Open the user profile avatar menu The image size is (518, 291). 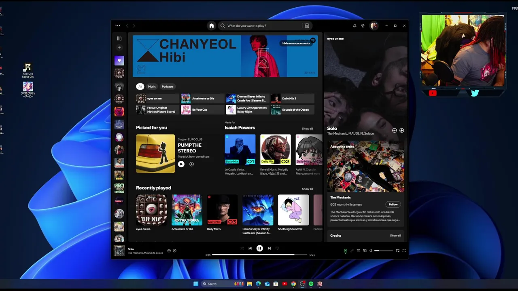[x=374, y=26]
